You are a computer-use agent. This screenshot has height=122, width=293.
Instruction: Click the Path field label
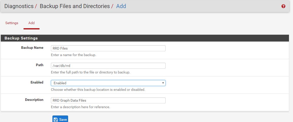pos(40,65)
